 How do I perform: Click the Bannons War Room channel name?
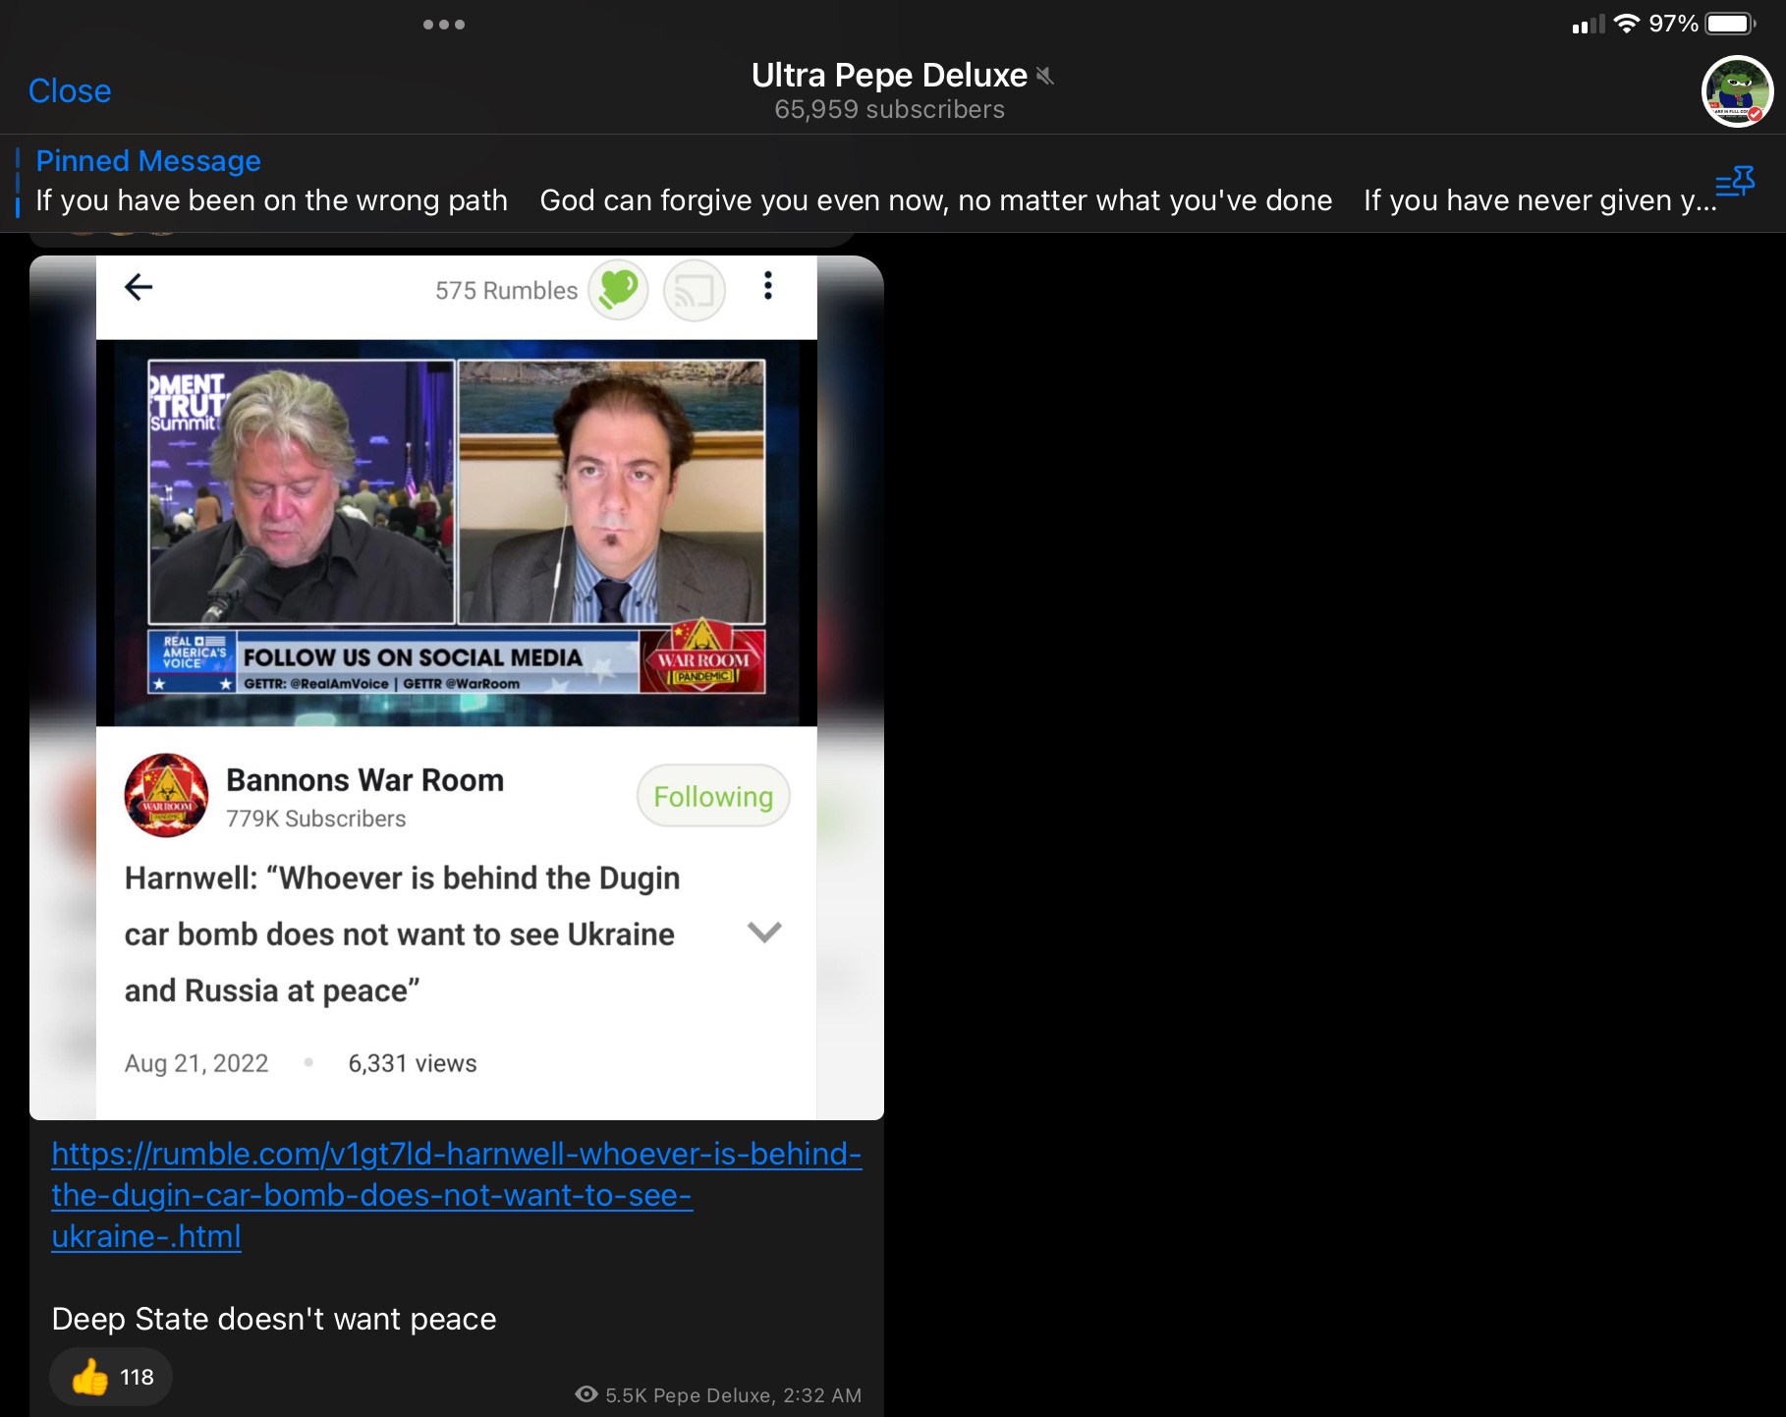pos(364,780)
